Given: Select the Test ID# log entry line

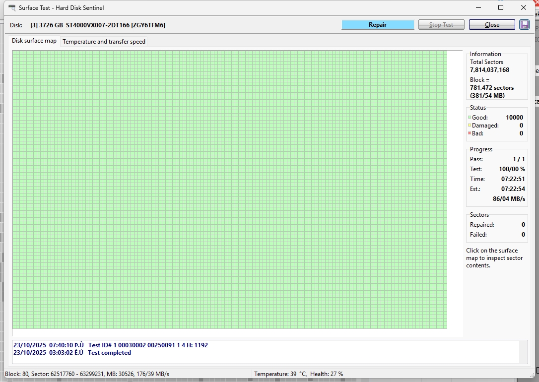Looking at the screenshot, I should pos(110,345).
